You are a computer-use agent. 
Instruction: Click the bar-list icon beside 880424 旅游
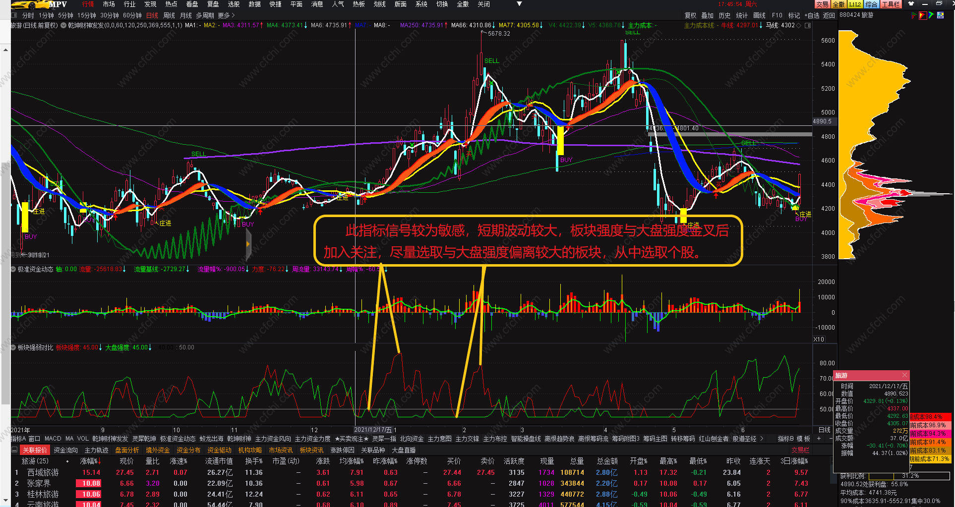coord(913,15)
